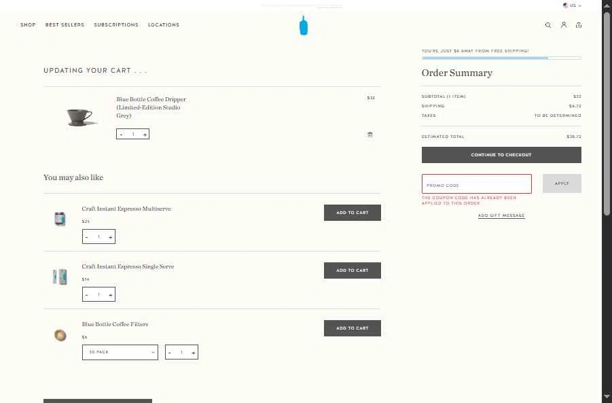Click the Blue Bottle logo
Viewport: 612px width, 403px height.
coord(303,25)
